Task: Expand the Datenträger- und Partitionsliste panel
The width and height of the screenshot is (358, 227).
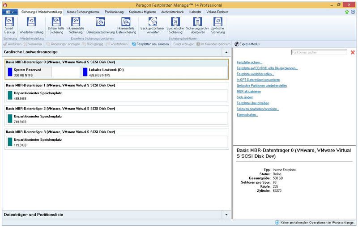Action: pos(226,214)
